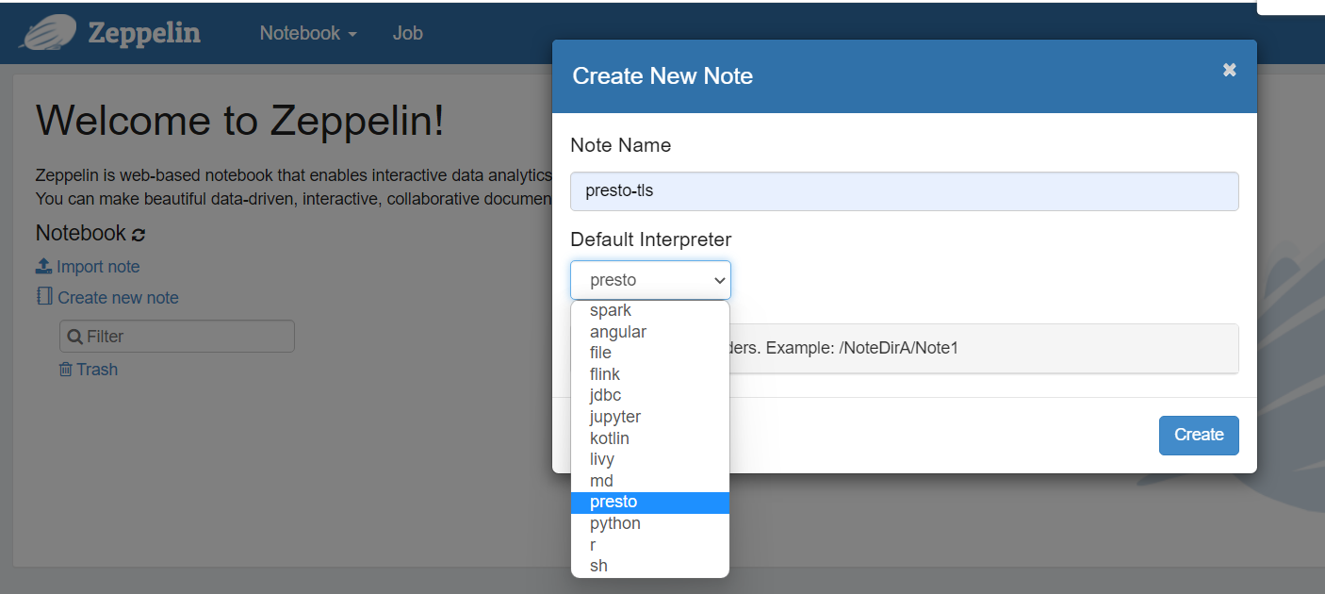Click the Filter search magnifier icon
Viewport: 1325px width, 594px height.
(75, 337)
